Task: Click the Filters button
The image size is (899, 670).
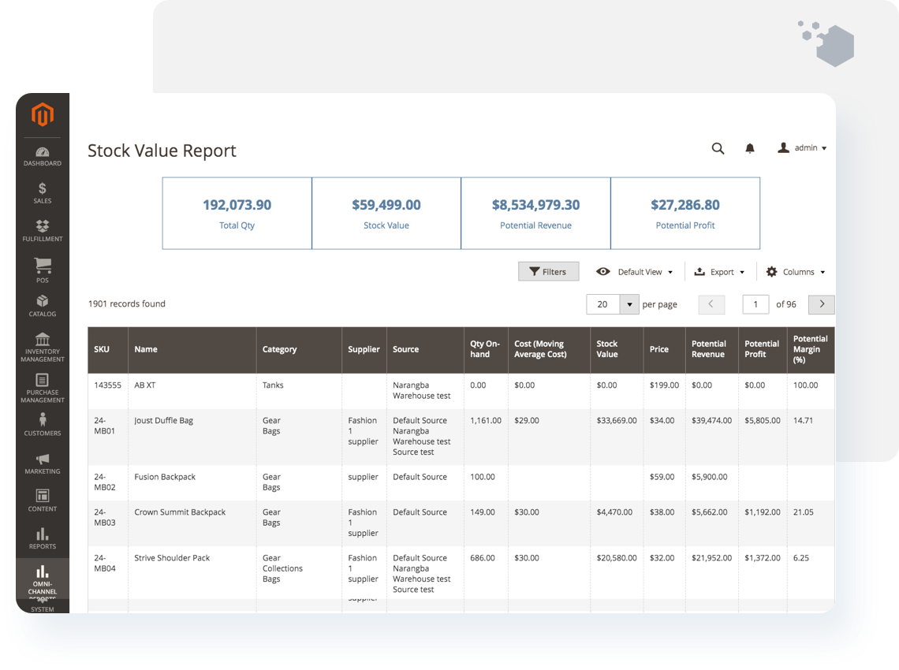Action: tap(549, 272)
